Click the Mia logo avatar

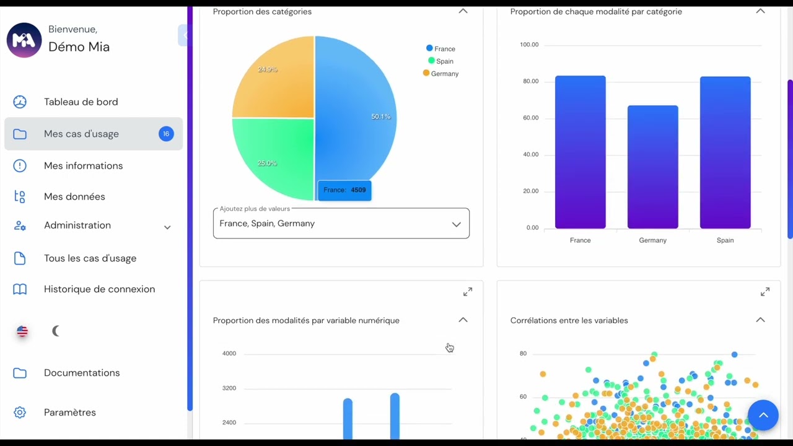24,40
